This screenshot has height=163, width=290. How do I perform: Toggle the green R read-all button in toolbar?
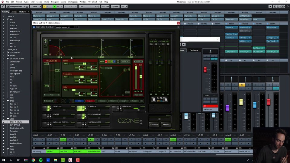(55, 6)
